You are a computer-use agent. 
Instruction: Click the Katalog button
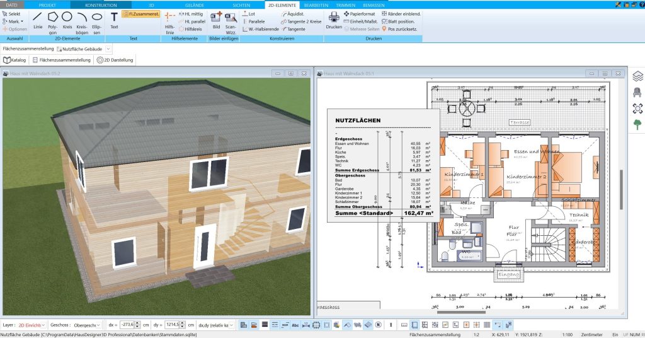click(15, 60)
